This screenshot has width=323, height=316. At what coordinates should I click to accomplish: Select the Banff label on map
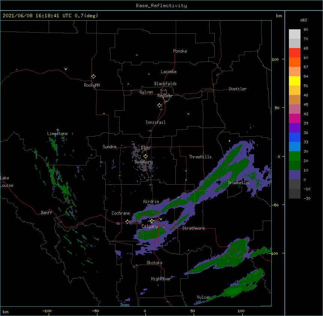point(46,213)
